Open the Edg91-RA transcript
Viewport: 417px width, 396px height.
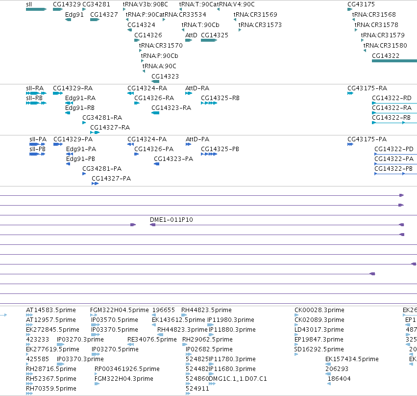pyautogui.click(x=69, y=103)
